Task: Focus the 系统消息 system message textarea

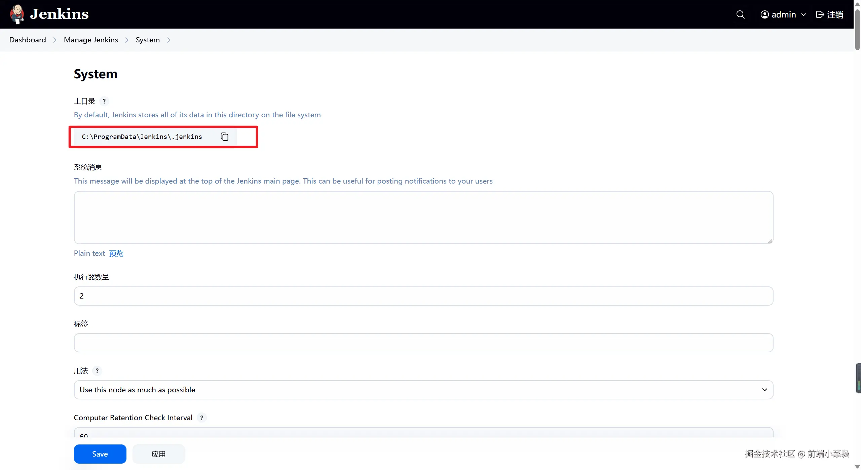Action: tap(423, 218)
